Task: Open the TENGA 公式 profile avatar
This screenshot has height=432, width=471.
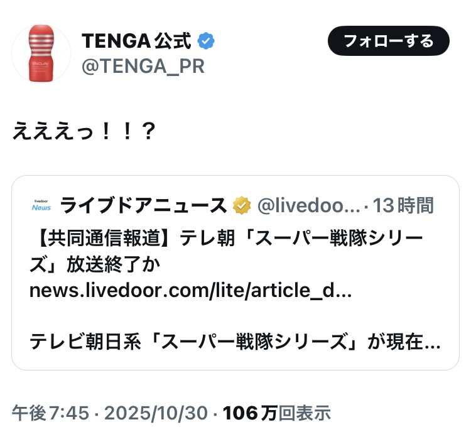Action: click(41, 54)
